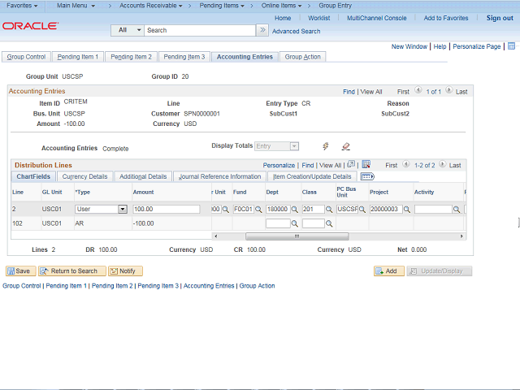Open Item Creation/Update Details tab
The width and height of the screenshot is (520, 390).
[x=312, y=176]
